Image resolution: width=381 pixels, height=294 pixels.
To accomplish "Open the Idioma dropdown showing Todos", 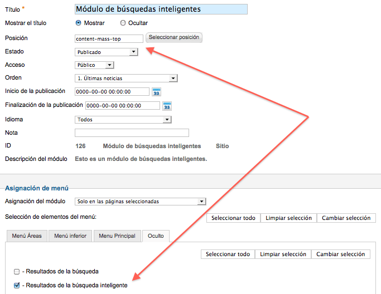I will 123,120.
